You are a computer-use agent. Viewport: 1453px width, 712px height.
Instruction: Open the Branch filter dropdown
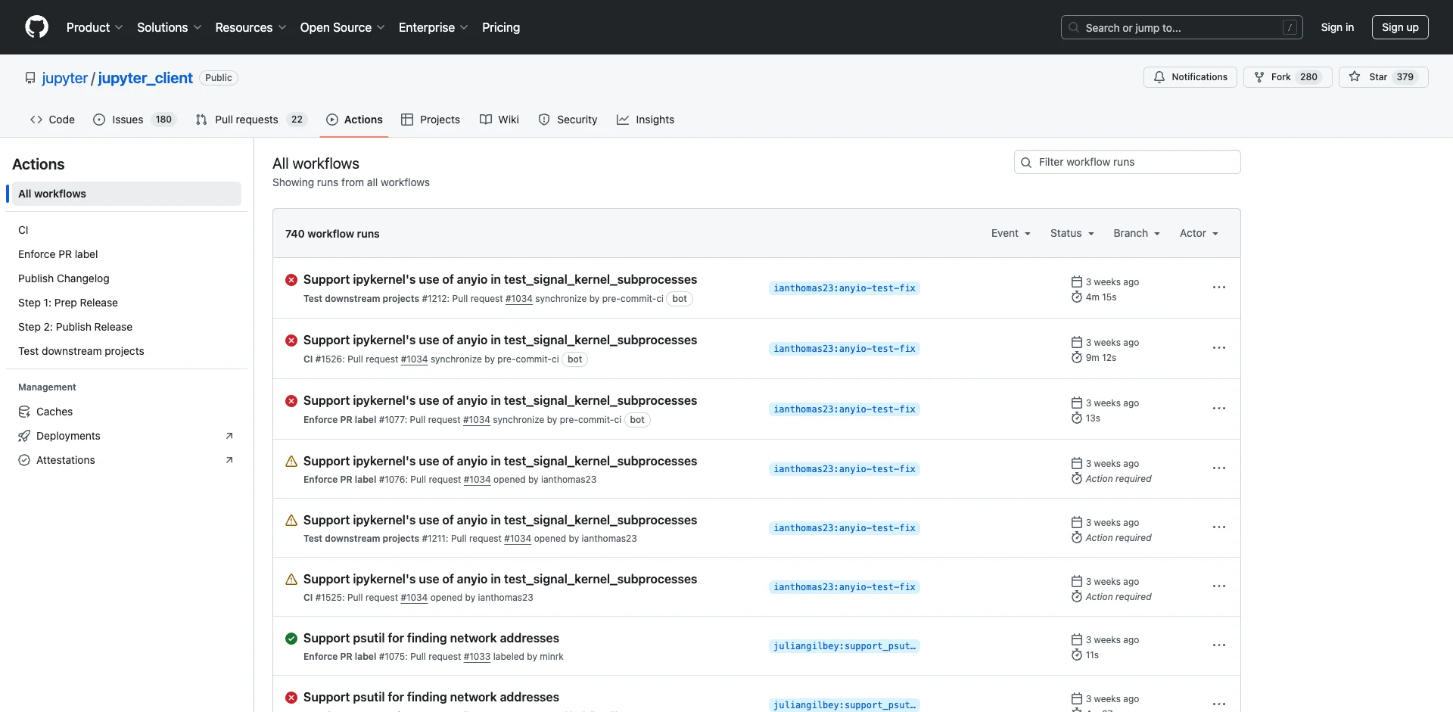click(x=1137, y=233)
